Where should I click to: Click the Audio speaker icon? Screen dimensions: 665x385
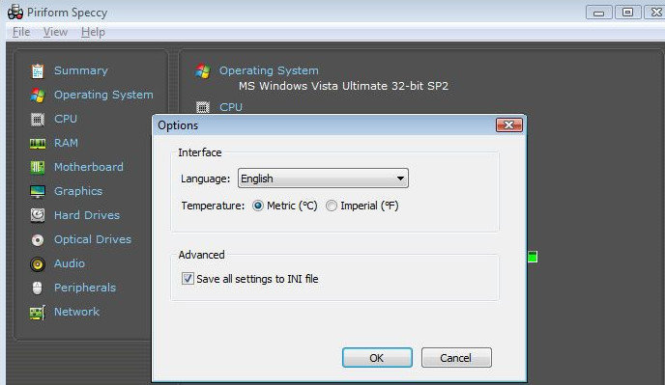point(38,264)
